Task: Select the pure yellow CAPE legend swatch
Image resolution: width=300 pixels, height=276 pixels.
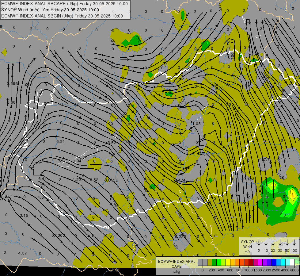Action: coord(228,263)
